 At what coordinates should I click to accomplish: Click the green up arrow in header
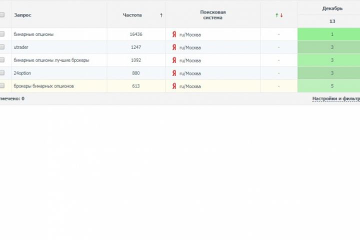tap(276, 15)
